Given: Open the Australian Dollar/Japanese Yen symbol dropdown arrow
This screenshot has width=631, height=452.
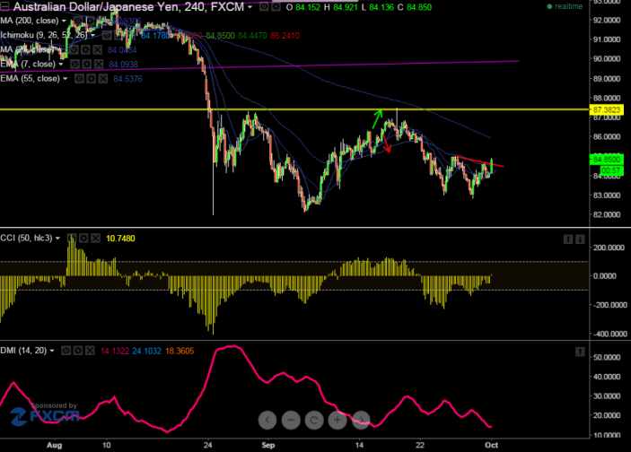Looking at the screenshot, I should [x=250, y=7].
